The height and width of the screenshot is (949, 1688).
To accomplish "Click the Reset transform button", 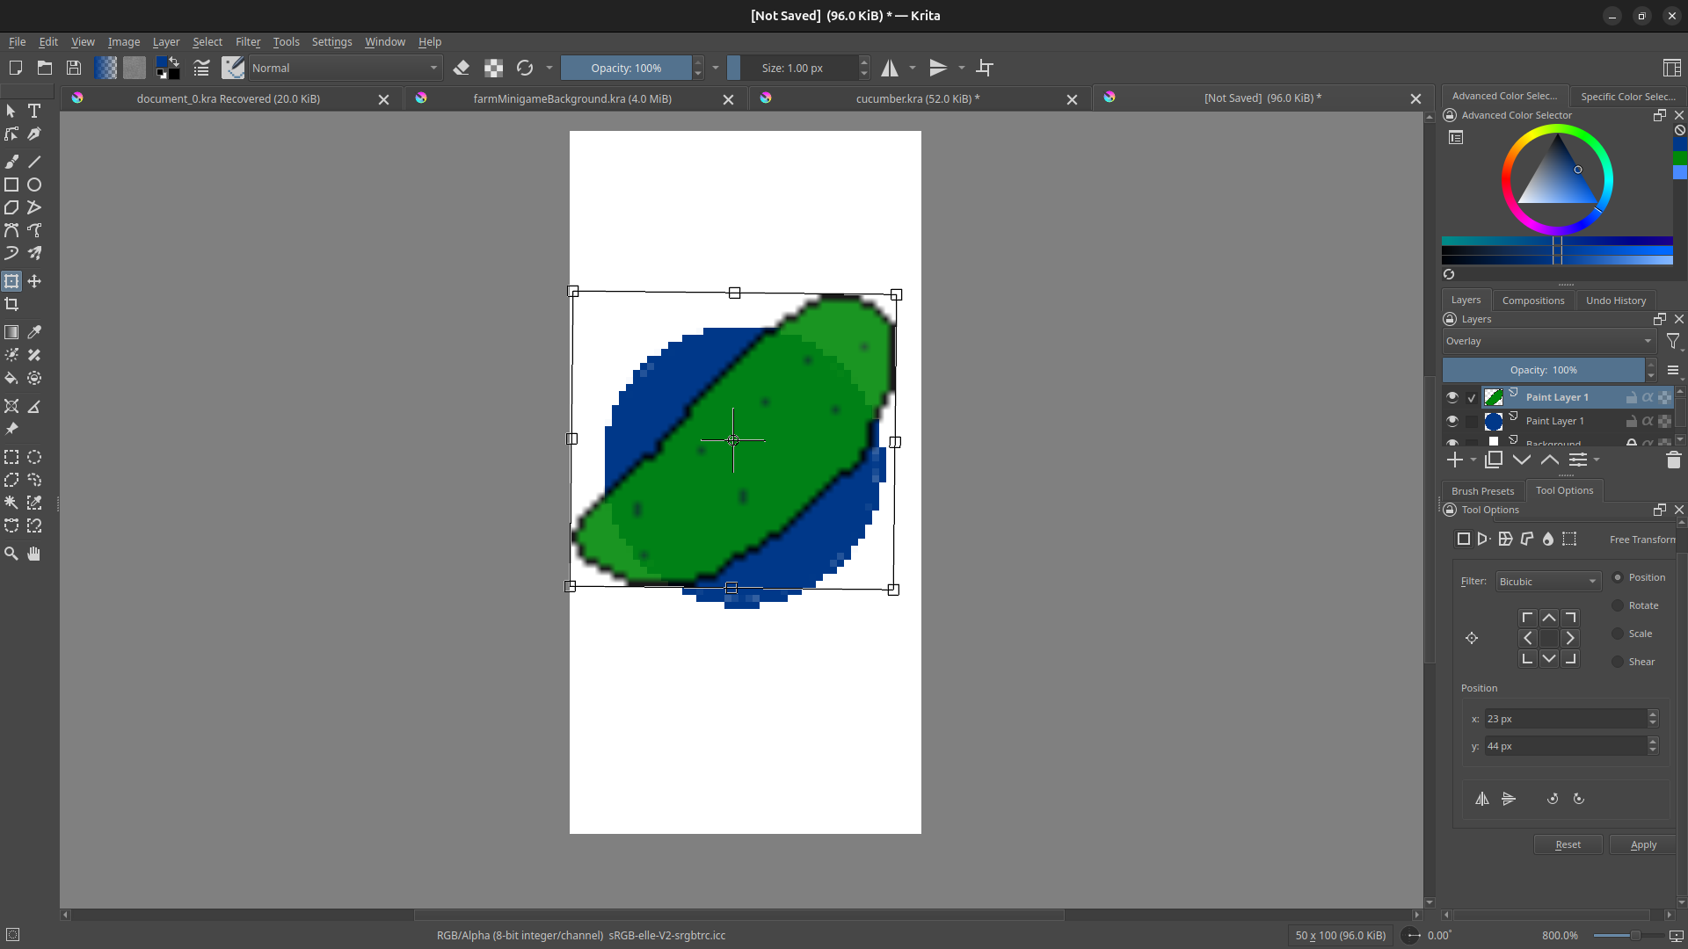I will pos(1568,844).
